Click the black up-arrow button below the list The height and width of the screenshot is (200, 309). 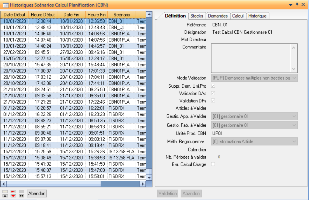click(x=5, y=196)
